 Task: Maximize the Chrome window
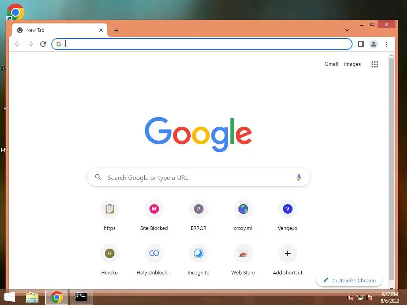(x=372, y=24)
